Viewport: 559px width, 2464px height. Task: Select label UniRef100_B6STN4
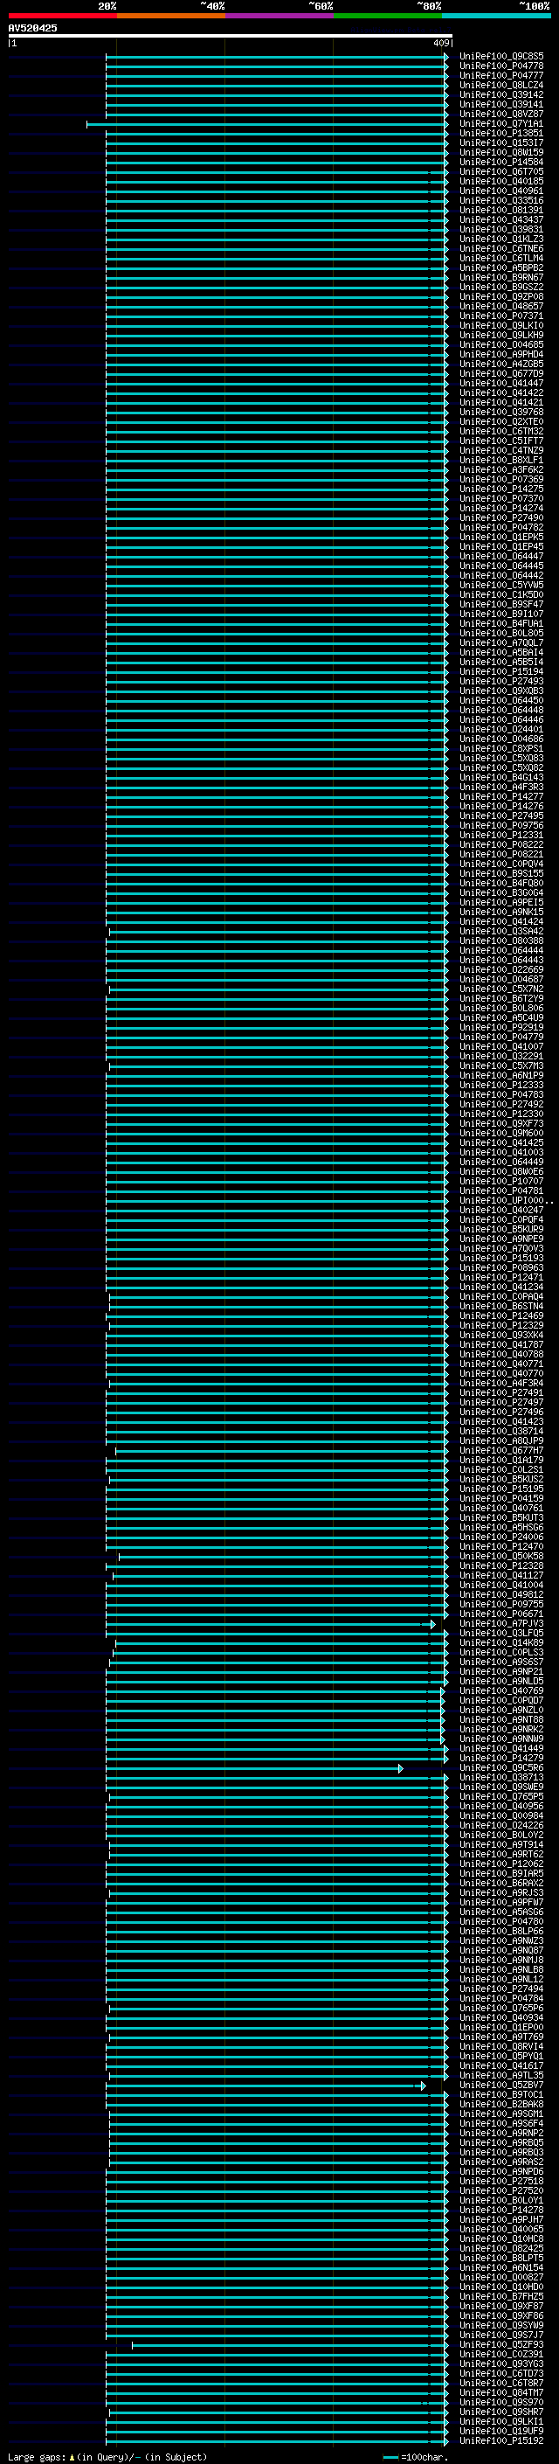tap(500, 1306)
